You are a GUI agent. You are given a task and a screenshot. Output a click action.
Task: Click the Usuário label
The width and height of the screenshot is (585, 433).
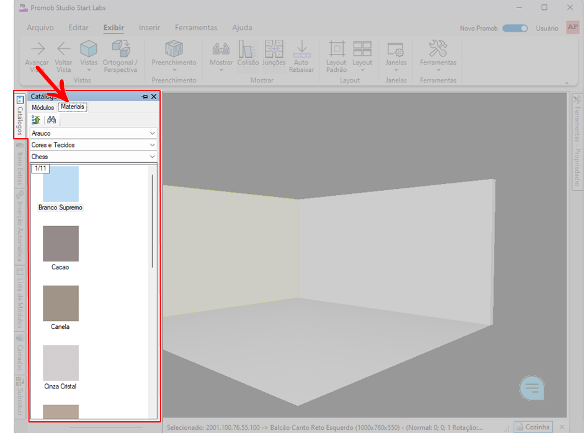click(x=547, y=28)
